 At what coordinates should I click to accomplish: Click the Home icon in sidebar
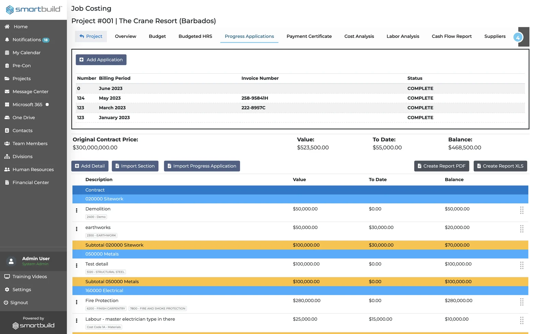(x=7, y=27)
